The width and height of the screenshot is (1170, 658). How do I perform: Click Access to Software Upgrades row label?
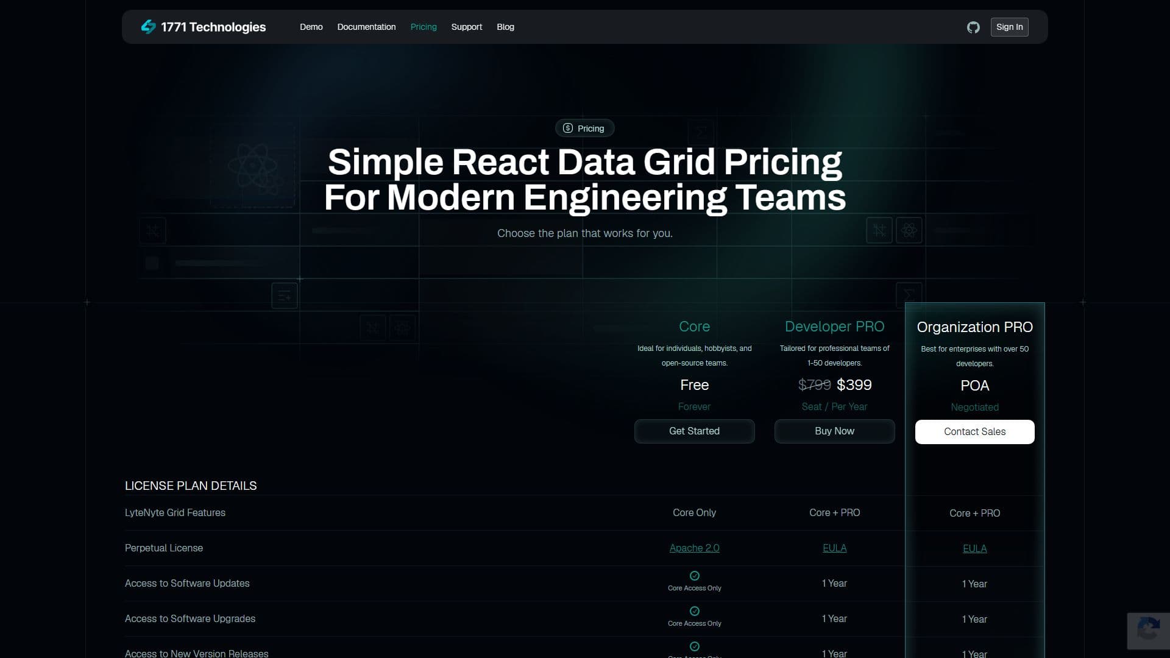pyautogui.click(x=190, y=618)
